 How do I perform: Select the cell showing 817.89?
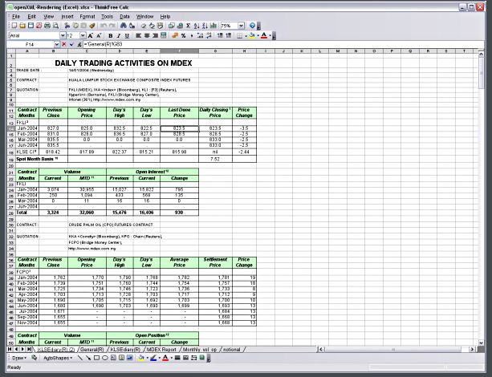pos(87,152)
